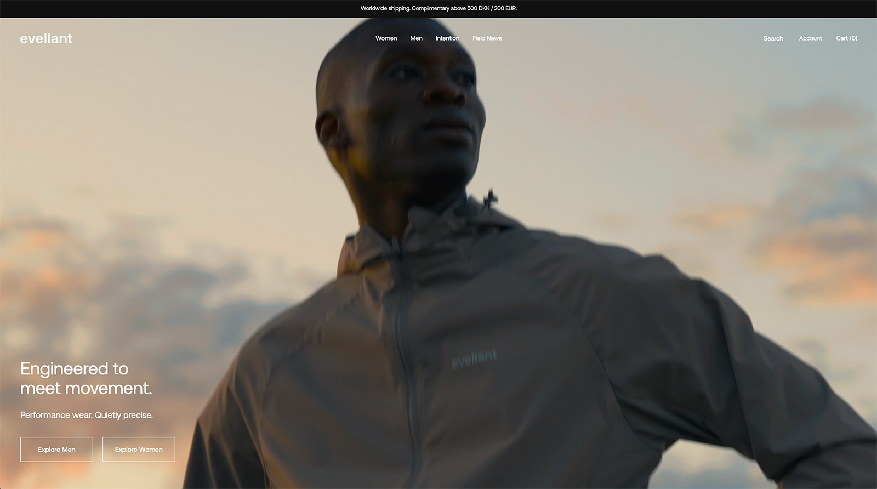Viewport: 877px width, 489px height.
Task: Click the runner's ear in the hero image
Action: 328,129
